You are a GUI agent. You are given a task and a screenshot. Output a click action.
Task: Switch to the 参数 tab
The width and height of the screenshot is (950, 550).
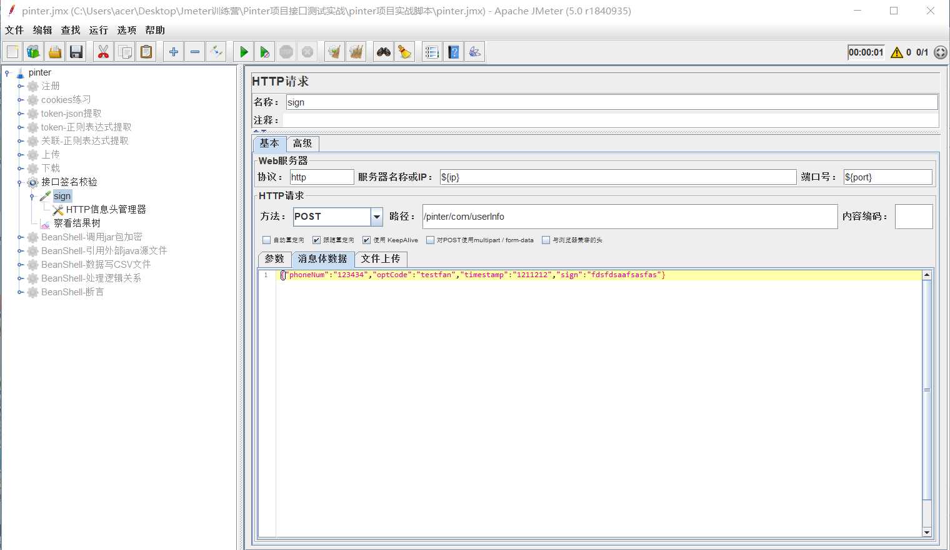tap(274, 259)
